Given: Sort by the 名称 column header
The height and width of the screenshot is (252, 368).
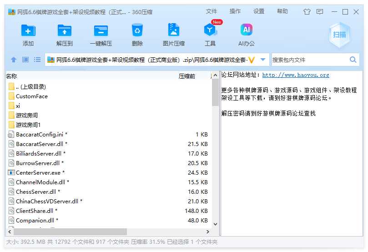Looking at the screenshot, I should [x=11, y=76].
